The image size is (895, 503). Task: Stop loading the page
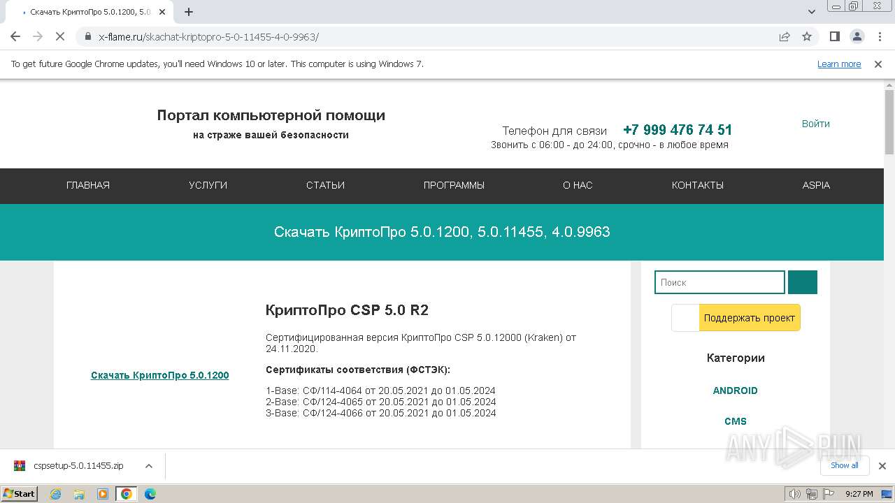coord(60,36)
